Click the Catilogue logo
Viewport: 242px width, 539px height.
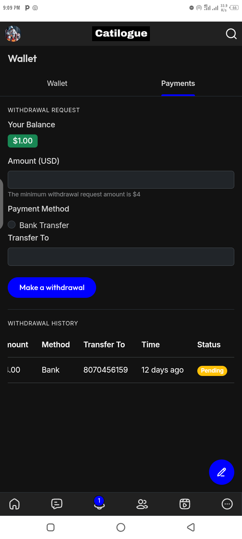121,33
